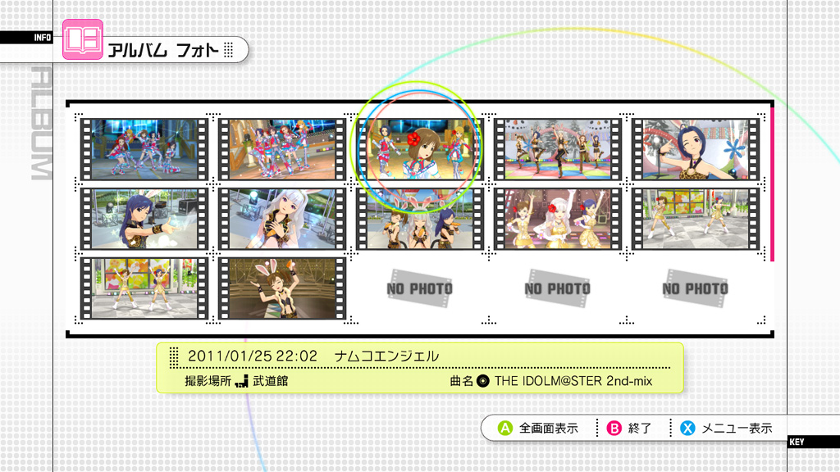Open the first photo thumbnail in top row
The image size is (840, 472).
pyautogui.click(x=144, y=149)
